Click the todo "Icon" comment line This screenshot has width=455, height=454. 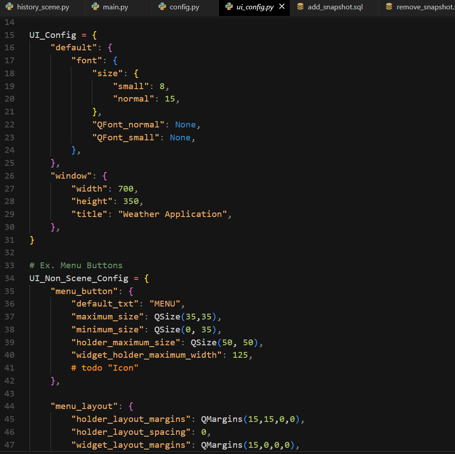(105, 368)
